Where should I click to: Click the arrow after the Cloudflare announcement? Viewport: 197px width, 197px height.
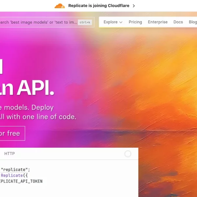click(134, 6)
